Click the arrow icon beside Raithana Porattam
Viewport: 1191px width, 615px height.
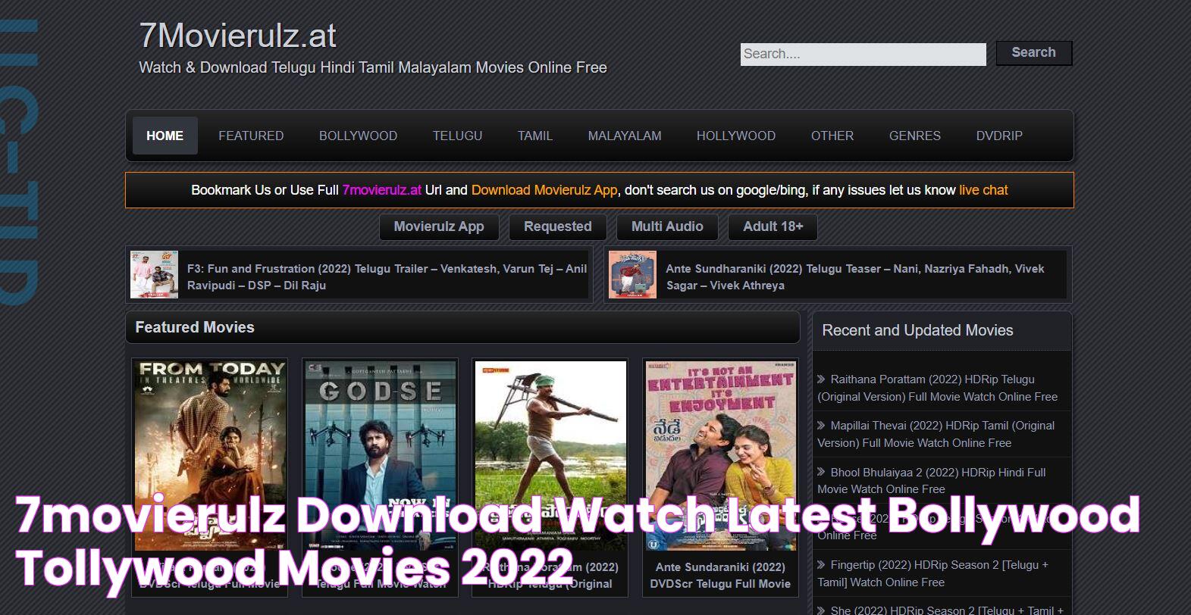(x=821, y=379)
